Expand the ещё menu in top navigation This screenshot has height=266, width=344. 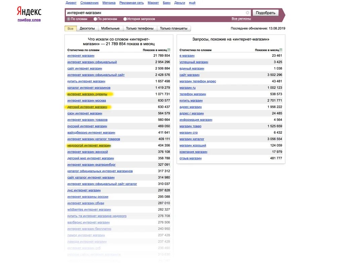(x=192, y=3)
